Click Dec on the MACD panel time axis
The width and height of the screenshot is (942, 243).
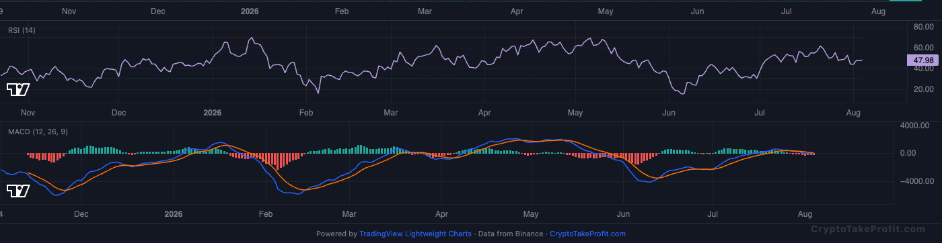(x=81, y=214)
